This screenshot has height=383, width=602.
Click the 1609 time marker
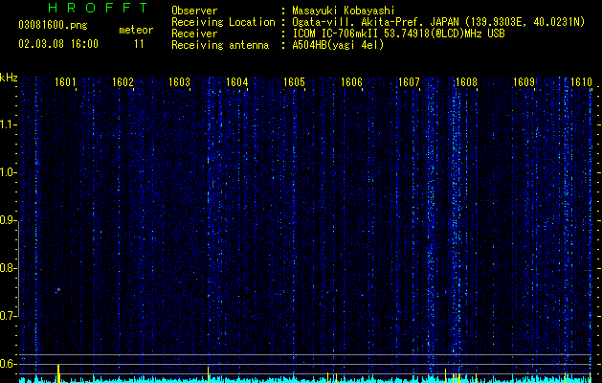[x=524, y=82]
